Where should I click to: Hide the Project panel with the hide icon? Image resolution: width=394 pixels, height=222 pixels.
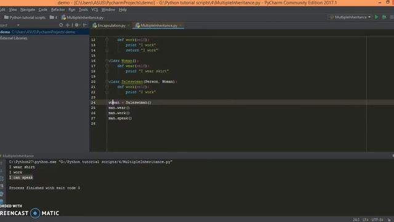[x=85, y=25]
